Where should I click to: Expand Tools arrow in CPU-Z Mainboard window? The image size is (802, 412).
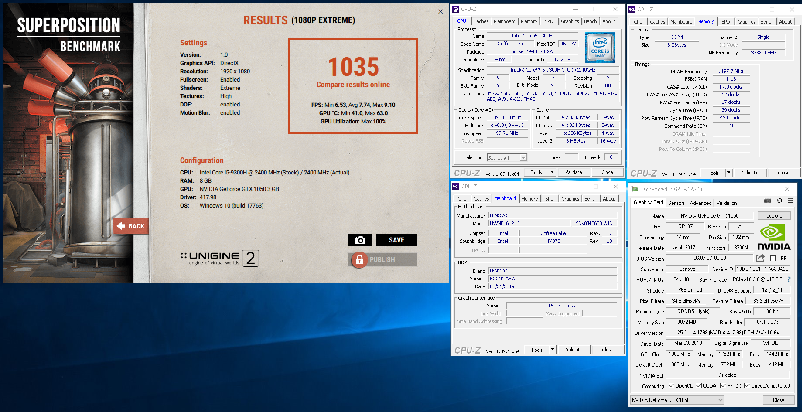(553, 350)
